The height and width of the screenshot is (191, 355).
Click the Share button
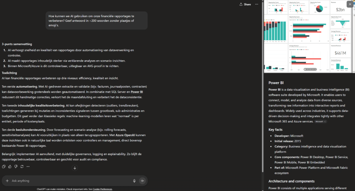point(245,4)
